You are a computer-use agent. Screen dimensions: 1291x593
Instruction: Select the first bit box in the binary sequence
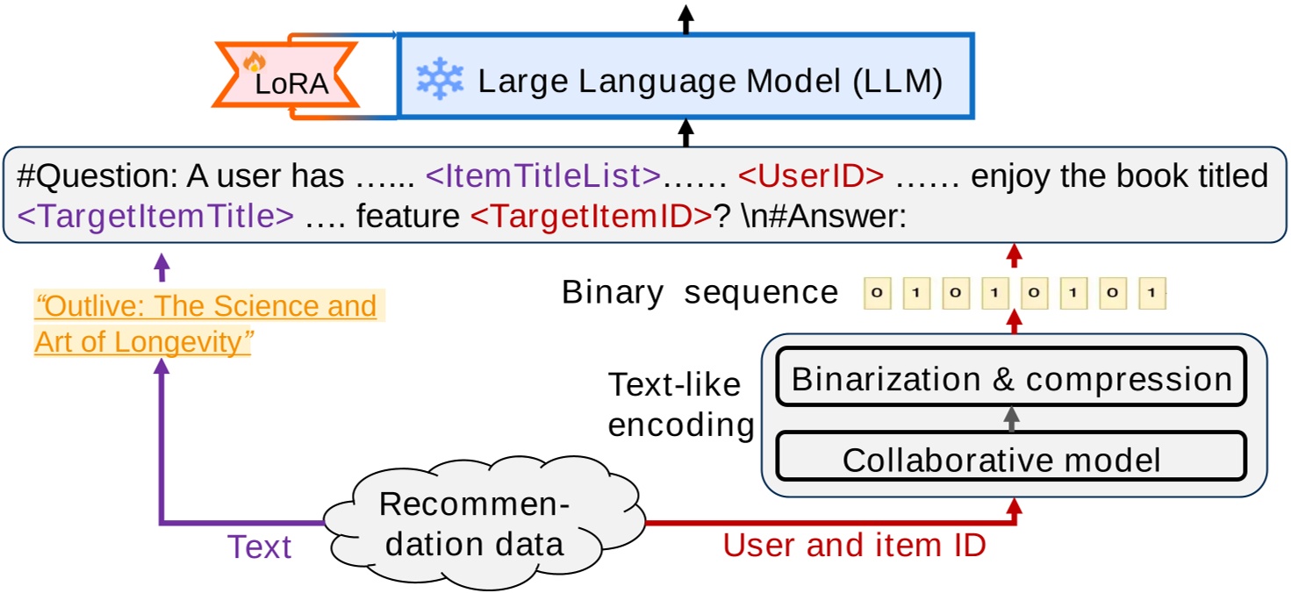(x=877, y=294)
